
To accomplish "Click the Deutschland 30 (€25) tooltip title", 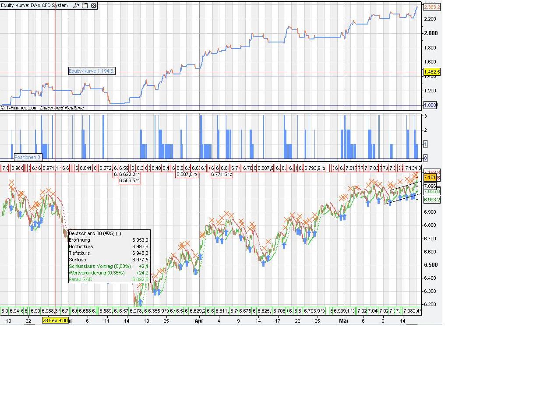I will [95, 233].
